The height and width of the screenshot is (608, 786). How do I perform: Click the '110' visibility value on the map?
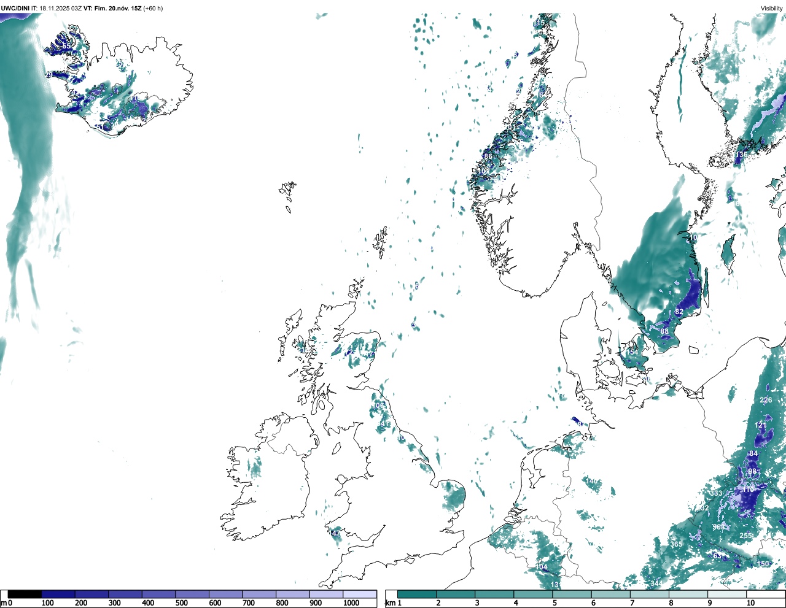coord(747,490)
